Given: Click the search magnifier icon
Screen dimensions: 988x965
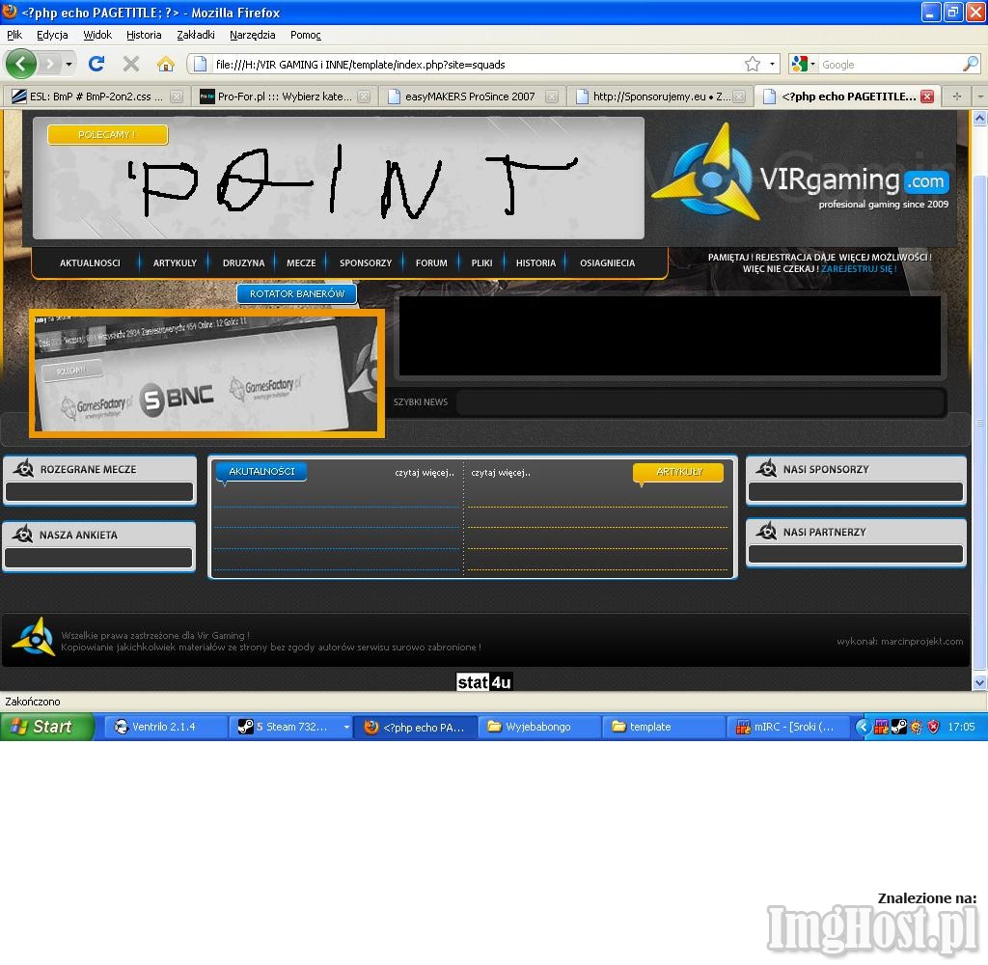Looking at the screenshot, I should click(x=971, y=64).
